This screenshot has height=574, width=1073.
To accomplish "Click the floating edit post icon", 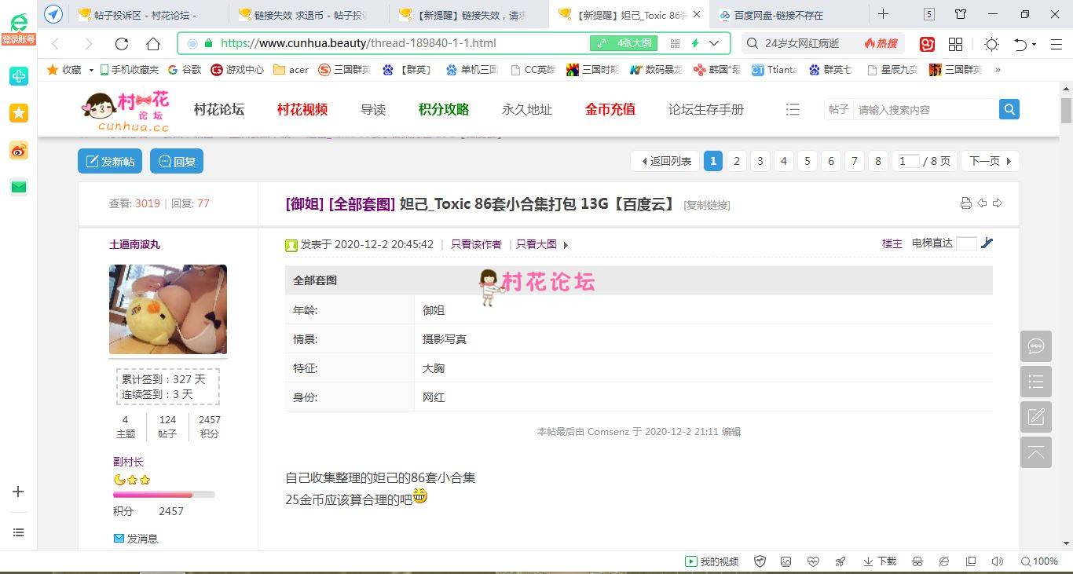I will (1036, 417).
